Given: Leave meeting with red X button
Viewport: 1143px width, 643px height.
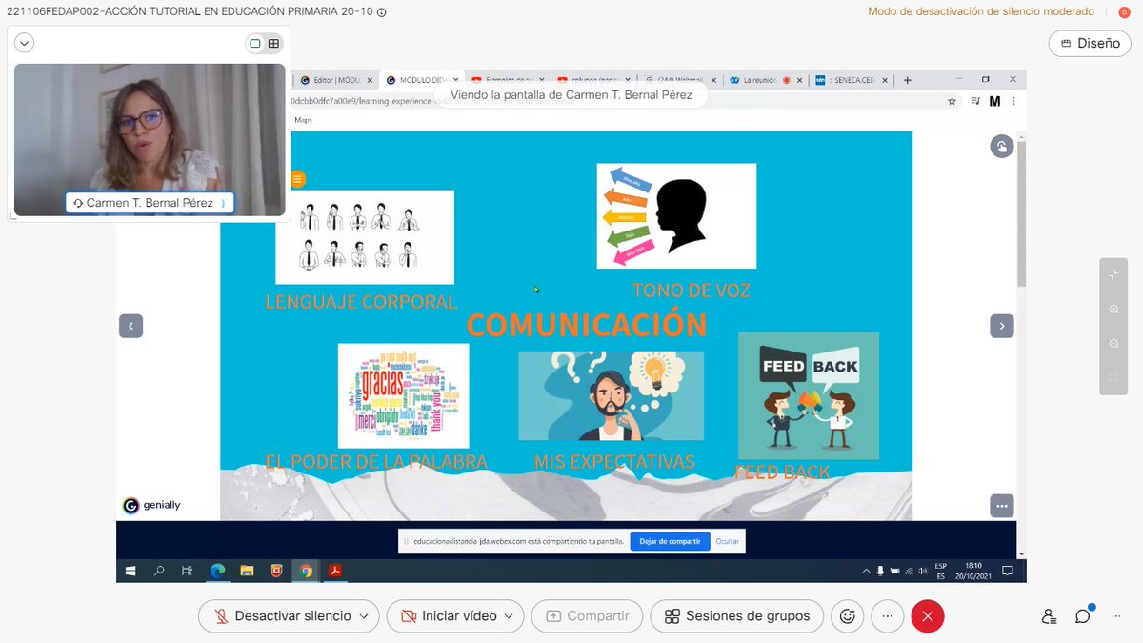Looking at the screenshot, I should coord(928,616).
